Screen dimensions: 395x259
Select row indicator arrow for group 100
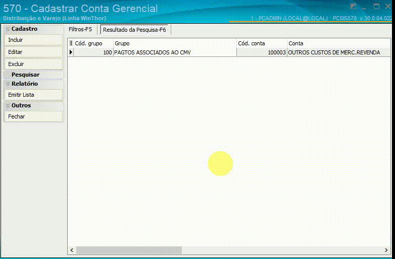tap(71, 52)
